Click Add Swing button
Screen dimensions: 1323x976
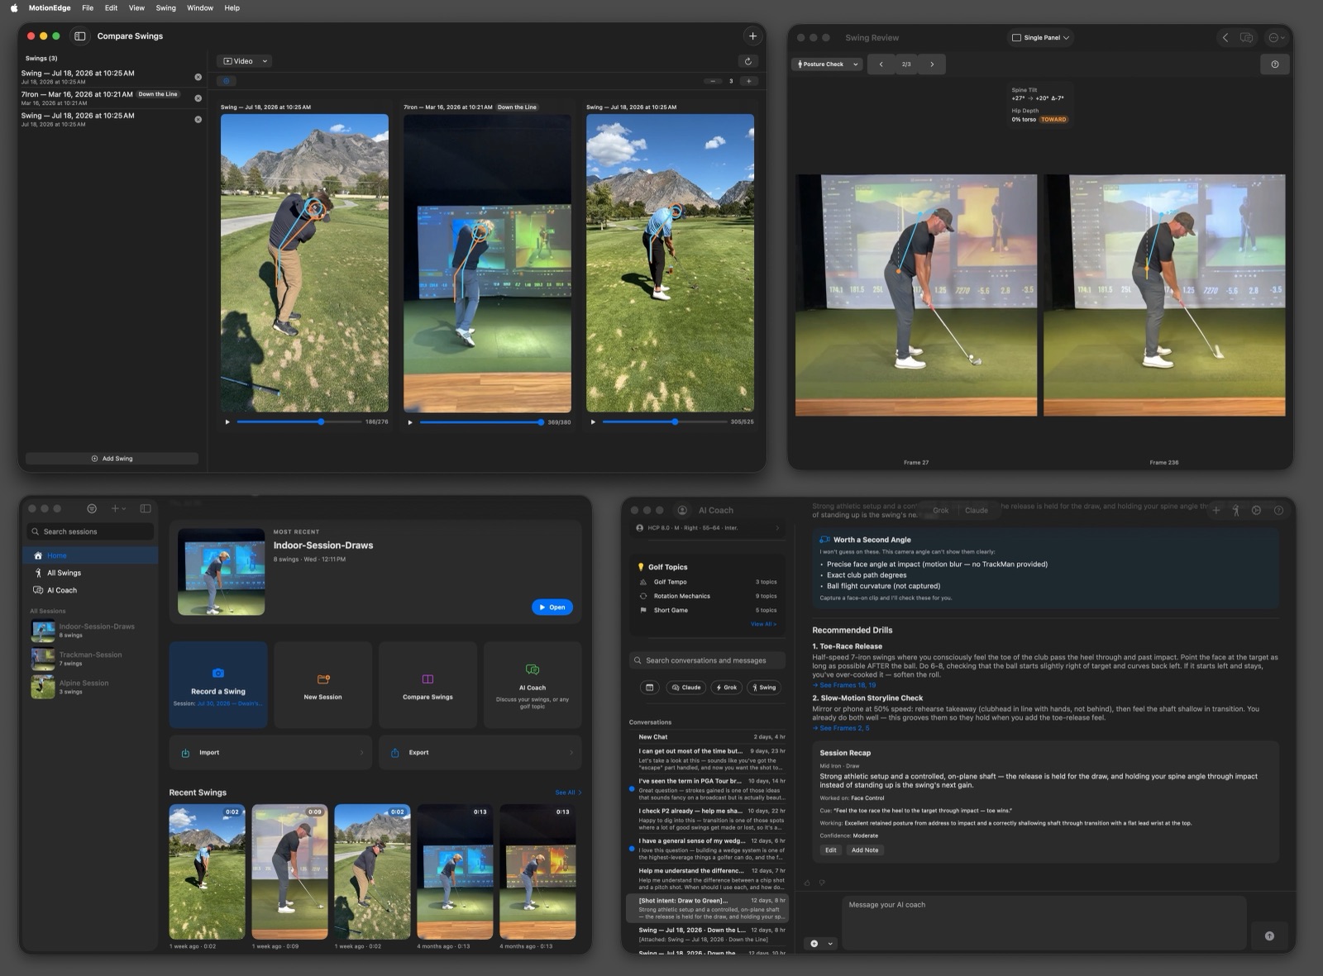coord(112,459)
